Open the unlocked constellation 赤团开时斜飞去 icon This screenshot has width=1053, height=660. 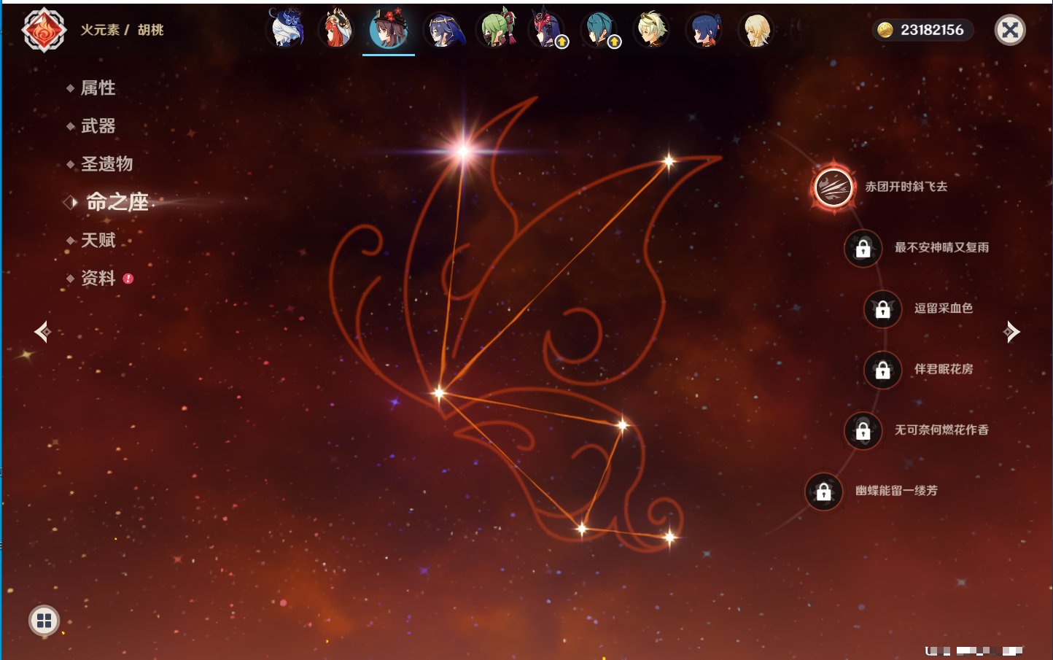(834, 187)
